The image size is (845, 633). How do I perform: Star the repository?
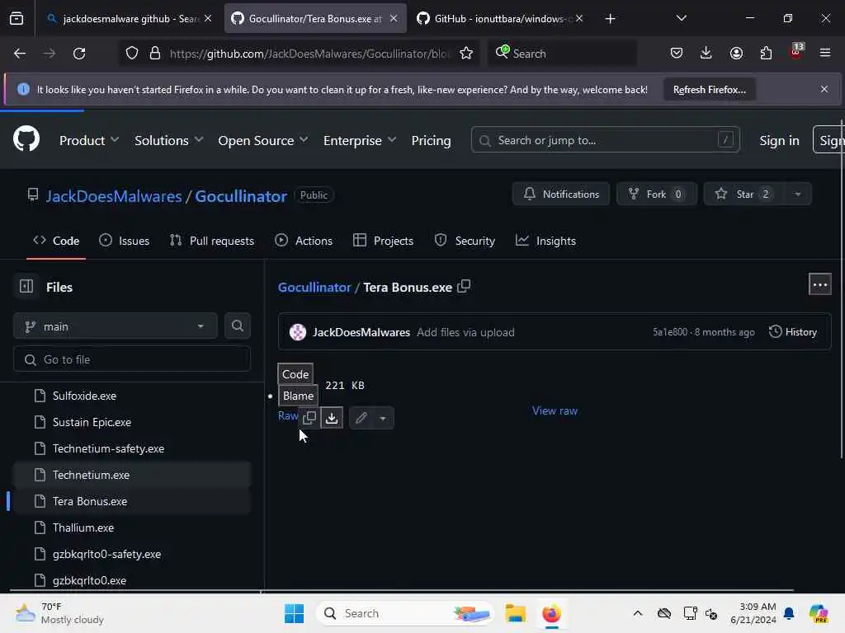744,194
